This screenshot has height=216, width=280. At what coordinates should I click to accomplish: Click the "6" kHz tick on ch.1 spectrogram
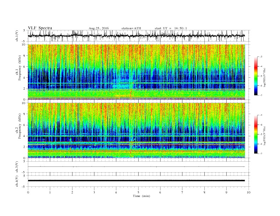tap(25, 67)
